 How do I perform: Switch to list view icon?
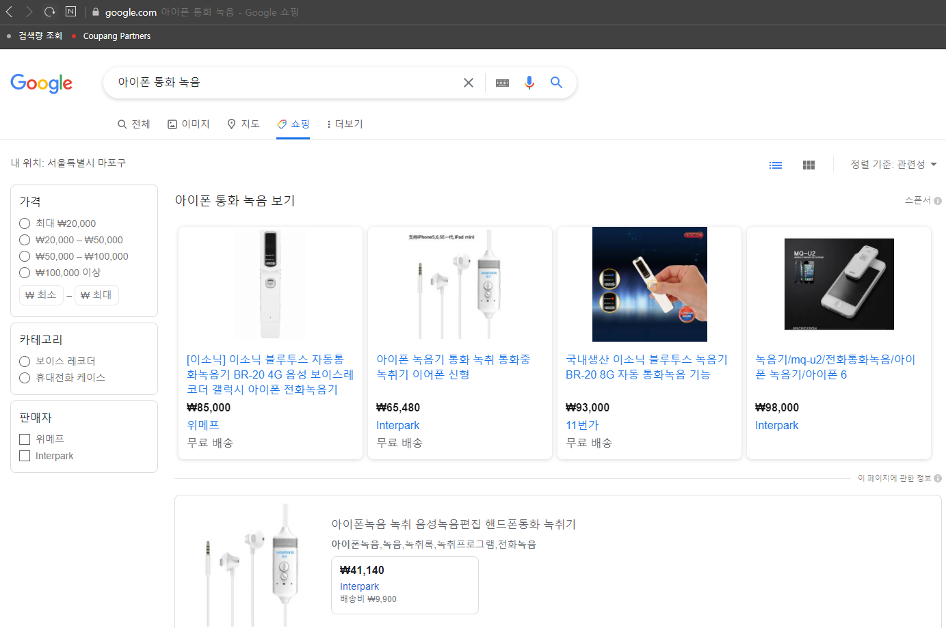click(x=776, y=165)
